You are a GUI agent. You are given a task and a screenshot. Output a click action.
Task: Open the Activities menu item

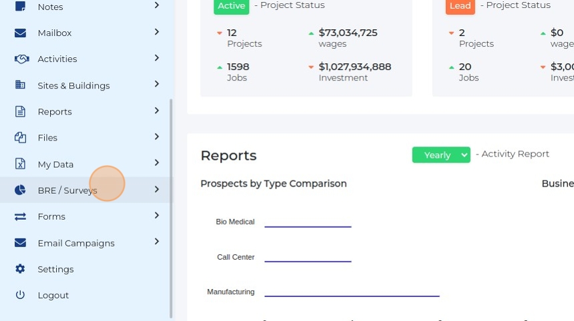tap(57, 59)
